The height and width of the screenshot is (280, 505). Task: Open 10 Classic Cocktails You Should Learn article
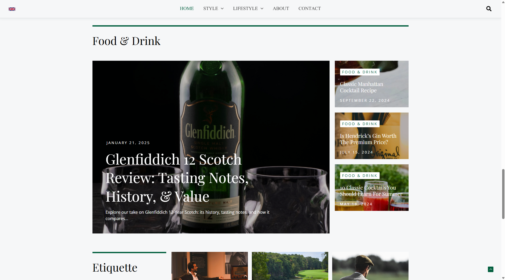(371, 191)
